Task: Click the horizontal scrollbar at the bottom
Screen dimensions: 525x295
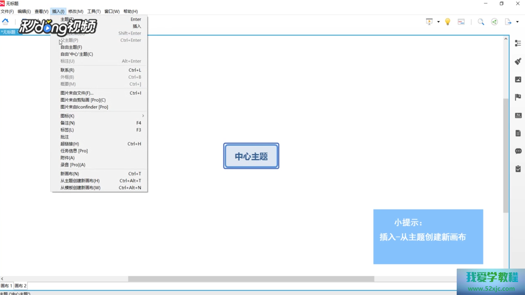Action: [251, 279]
